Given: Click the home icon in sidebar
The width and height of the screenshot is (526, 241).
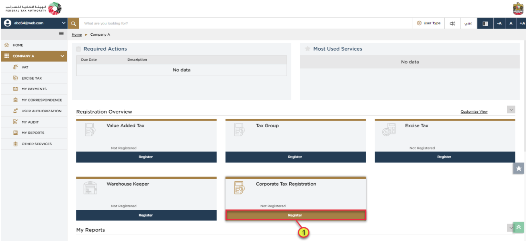Looking at the screenshot, I should pyautogui.click(x=6, y=45).
